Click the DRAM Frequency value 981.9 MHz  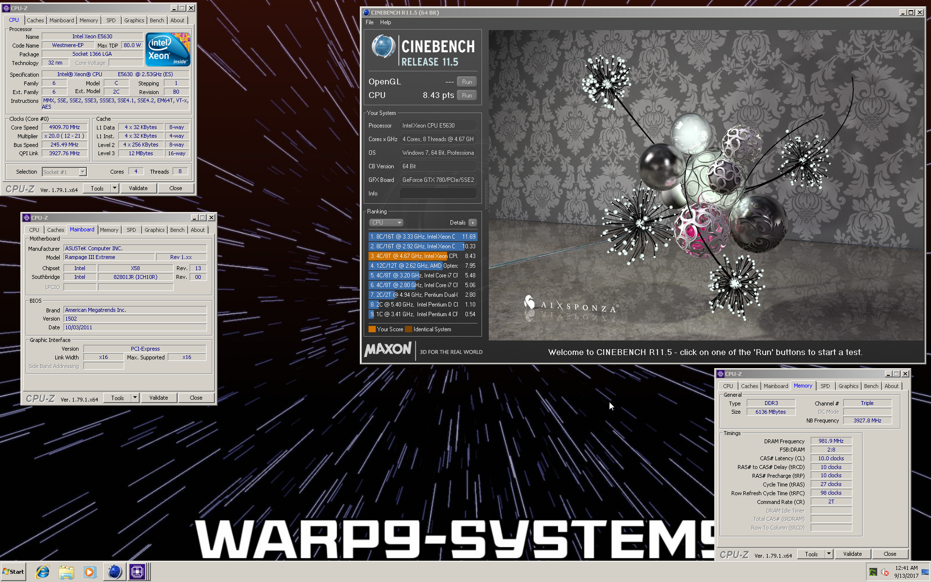click(x=831, y=441)
